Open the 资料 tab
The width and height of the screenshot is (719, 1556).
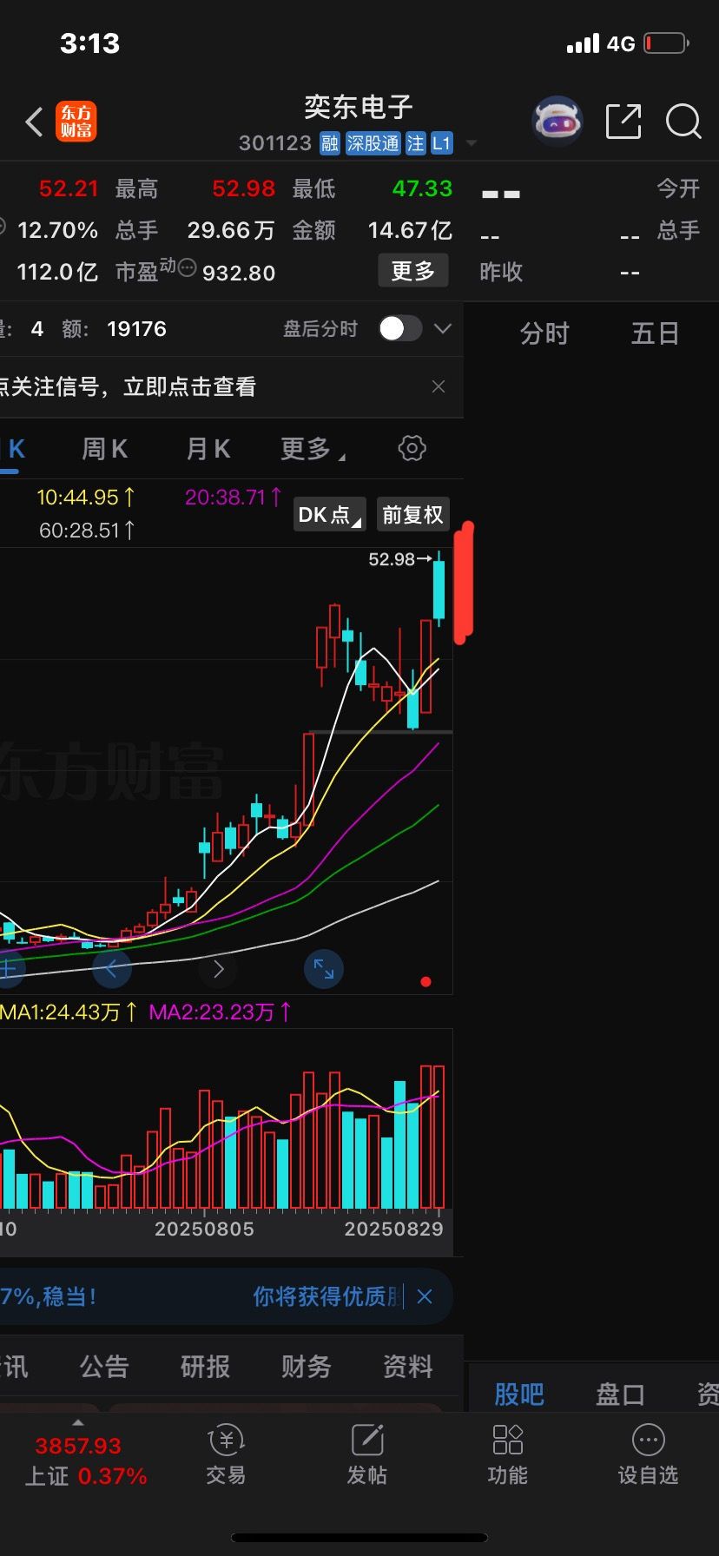point(407,1367)
